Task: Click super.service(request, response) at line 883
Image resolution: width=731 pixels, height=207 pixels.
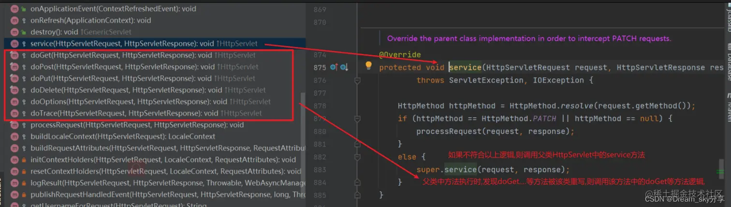Action: pos(493,170)
